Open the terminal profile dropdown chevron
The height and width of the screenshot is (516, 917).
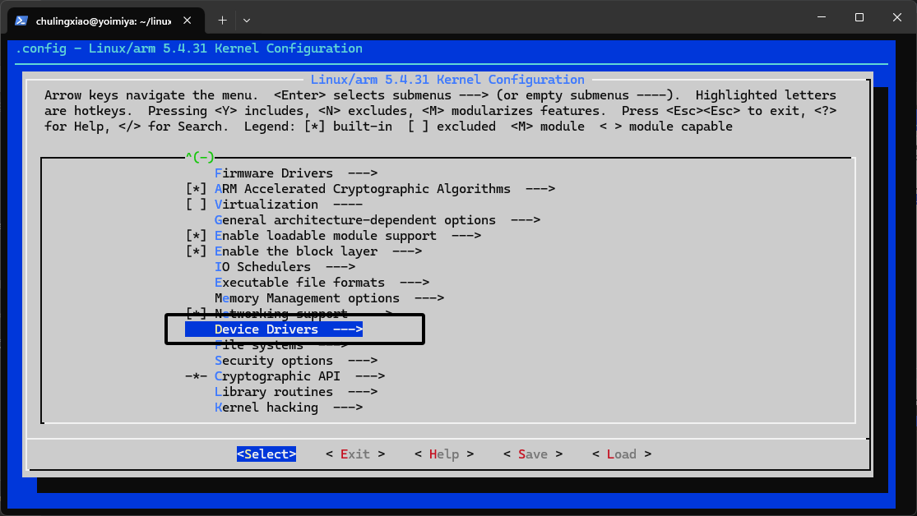(x=247, y=21)
